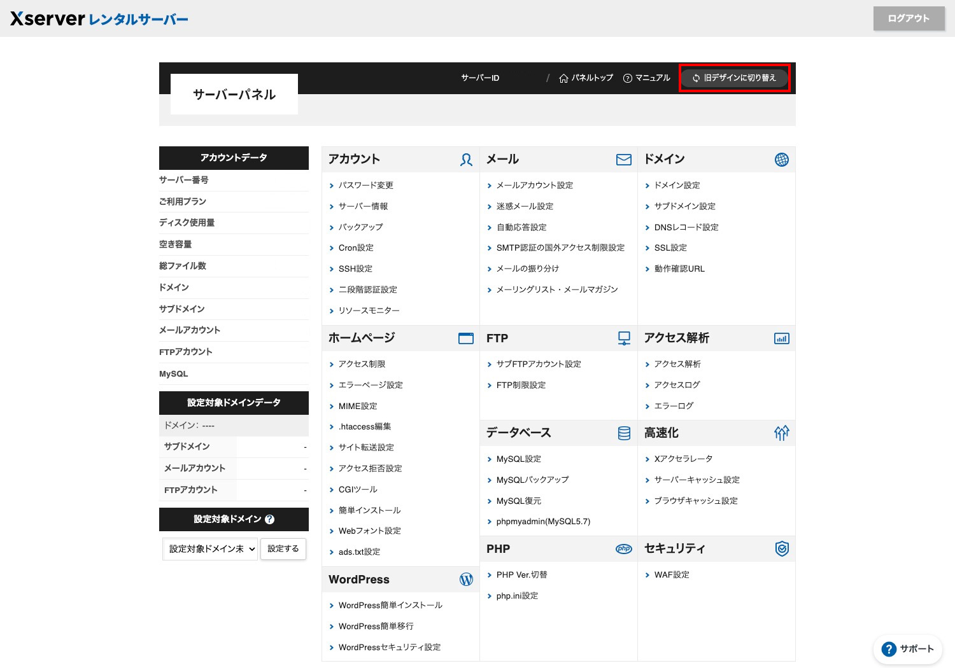Open CGIツール
Image resolution: width=955 pixels, height=668 pixels.
[x=358, y=490]
